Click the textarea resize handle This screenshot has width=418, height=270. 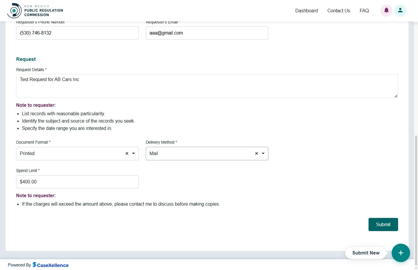396,96
